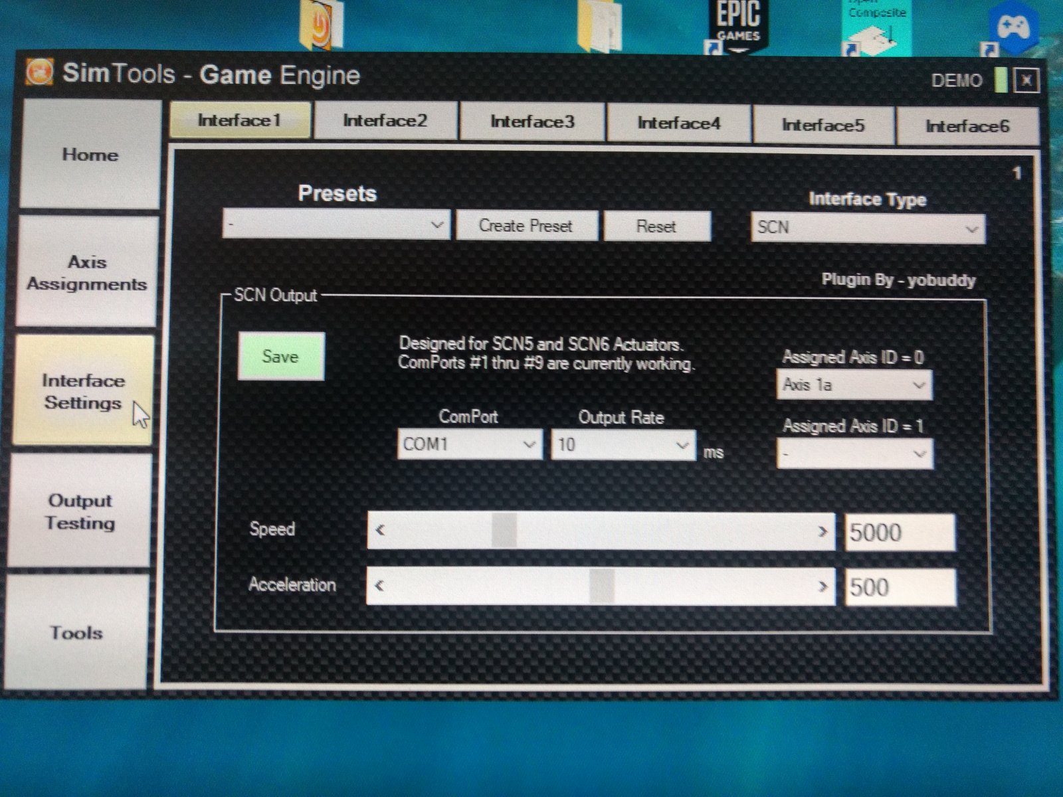1063x797 pixels.
Task: Open the Tools section
Action: [x=76, y=632]
